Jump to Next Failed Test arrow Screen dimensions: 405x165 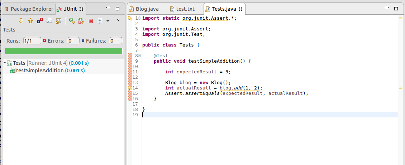point(21,21)
